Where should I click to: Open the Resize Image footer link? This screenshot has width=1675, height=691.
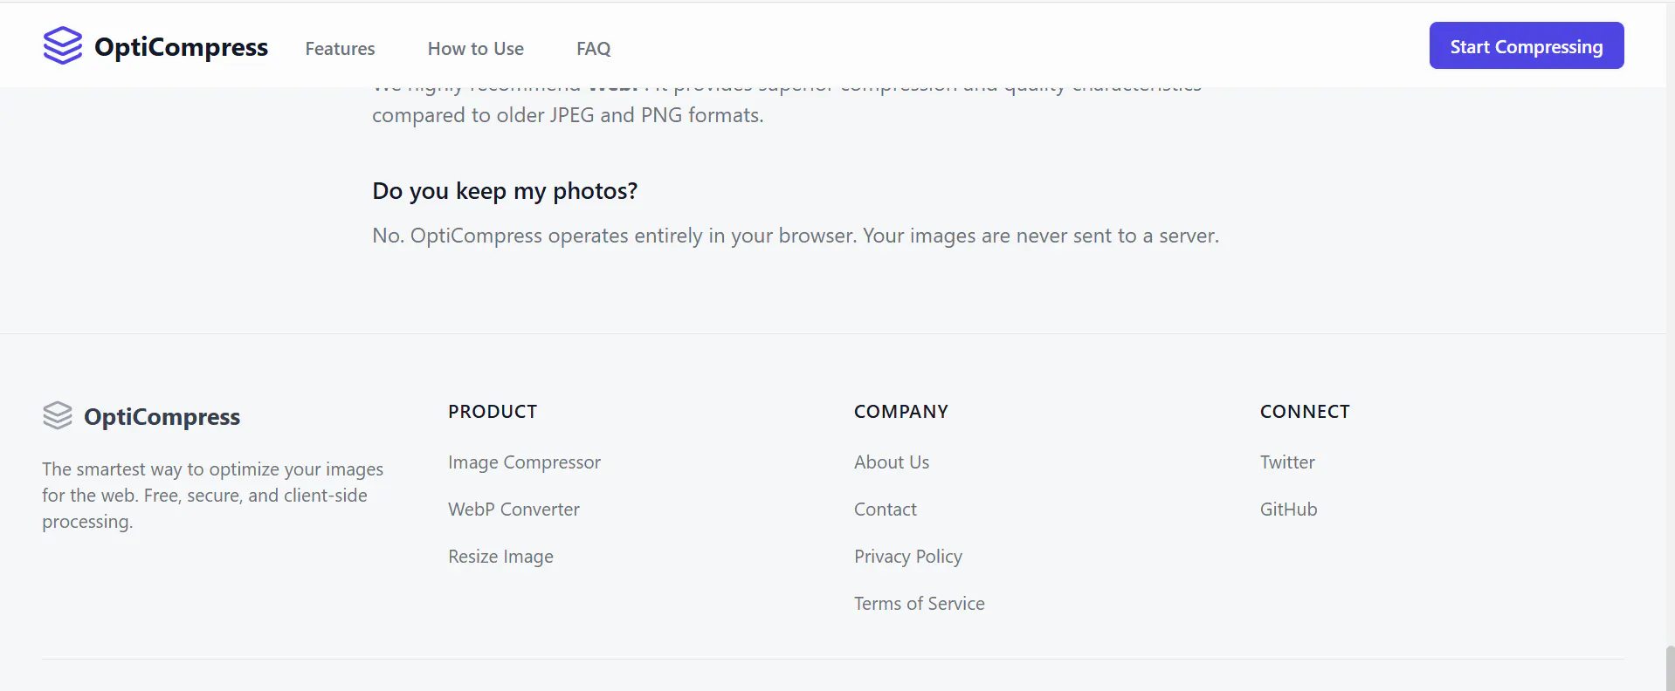tap(500, 557)
